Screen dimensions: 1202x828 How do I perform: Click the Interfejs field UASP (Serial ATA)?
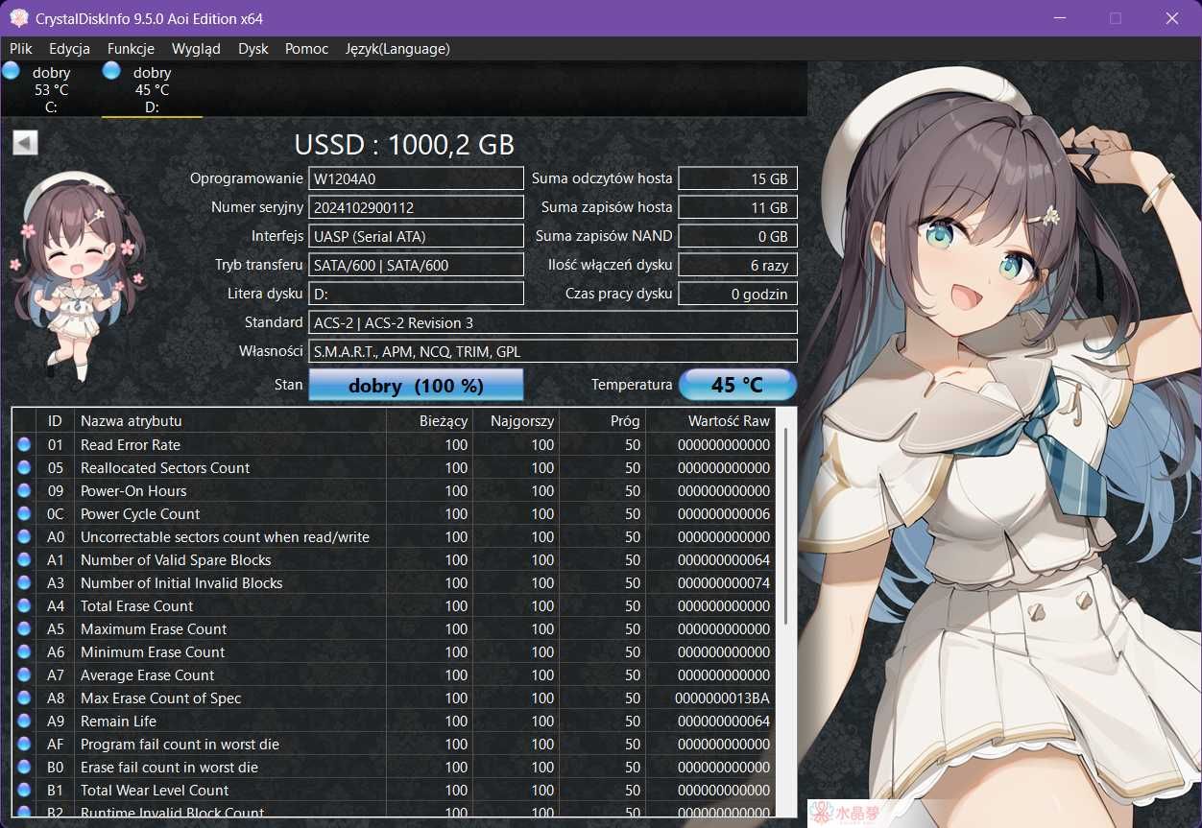click(416, 236)
